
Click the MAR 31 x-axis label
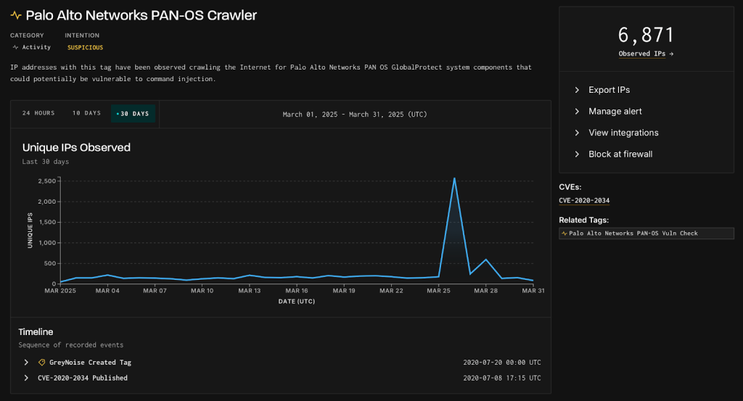pos(533,291)
